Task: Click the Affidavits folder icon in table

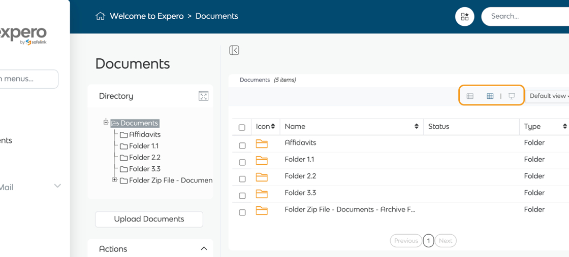Action: tap(262, 143)
